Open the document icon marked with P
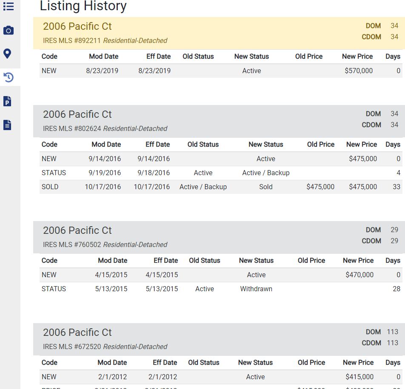The height and width of the screenshot is (389, 405). (x=7, y=101)
